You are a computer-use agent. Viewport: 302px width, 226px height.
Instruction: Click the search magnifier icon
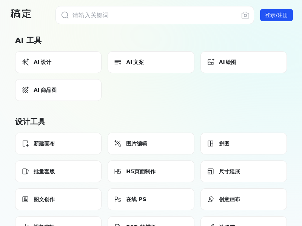(65, 15)
